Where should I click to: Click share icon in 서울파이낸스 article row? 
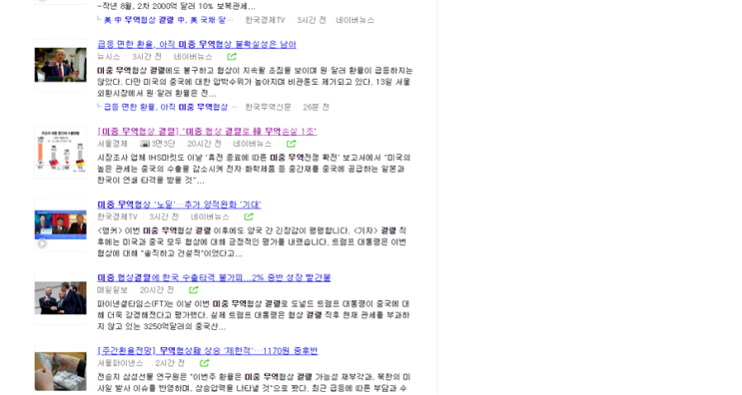tap(205, 363)
